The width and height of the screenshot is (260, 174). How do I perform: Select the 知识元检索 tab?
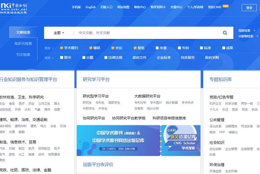[x=23, y=43]
